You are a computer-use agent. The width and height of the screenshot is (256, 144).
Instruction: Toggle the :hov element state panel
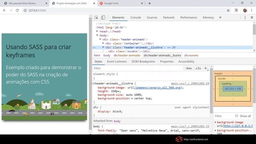coord(188,68)
